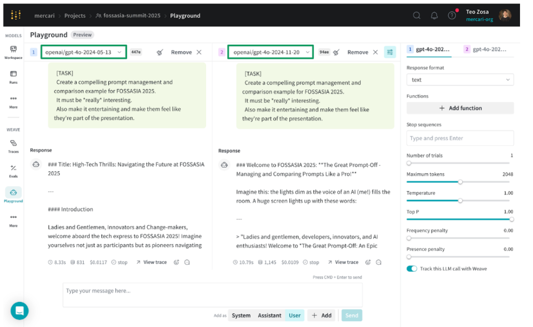This screenshot has width=533, height=327.
Task: Focus the Type your message here field
Action: point(212,295)
